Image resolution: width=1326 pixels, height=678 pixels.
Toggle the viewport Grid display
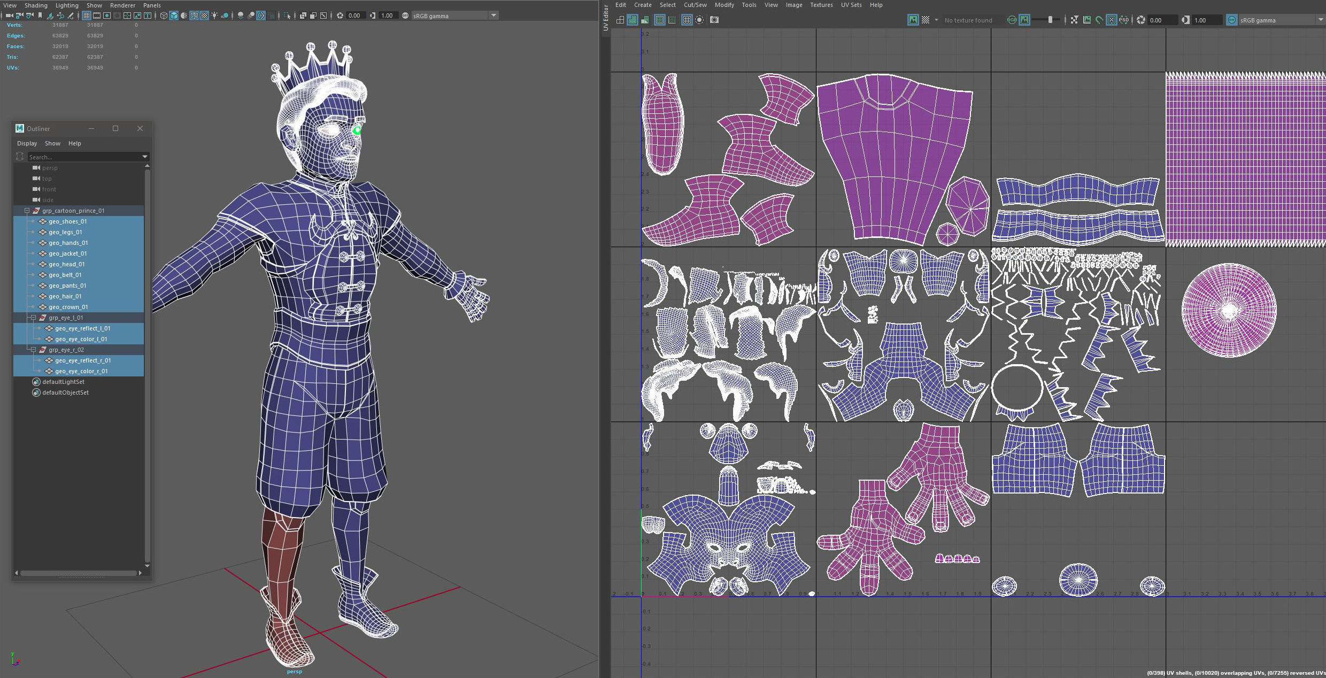(87, 16)
